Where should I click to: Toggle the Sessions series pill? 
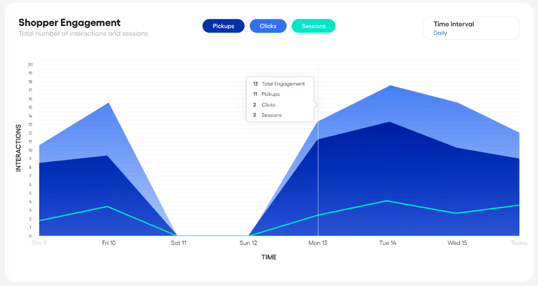(x=314, y=26)
